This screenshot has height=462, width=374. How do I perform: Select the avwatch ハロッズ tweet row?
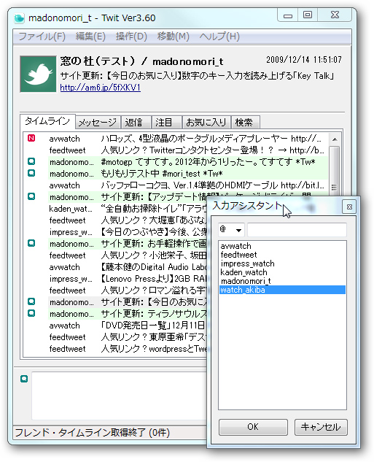pyautogui.click(x=177, y=138)
